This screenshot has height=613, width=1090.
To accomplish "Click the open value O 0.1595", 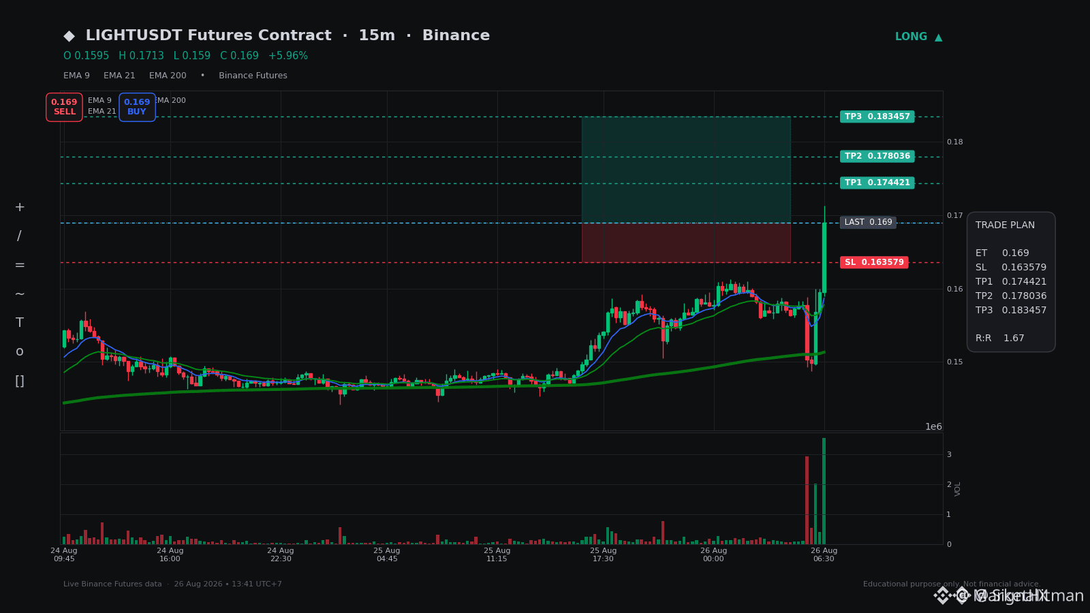I will [x=86, y=56].
